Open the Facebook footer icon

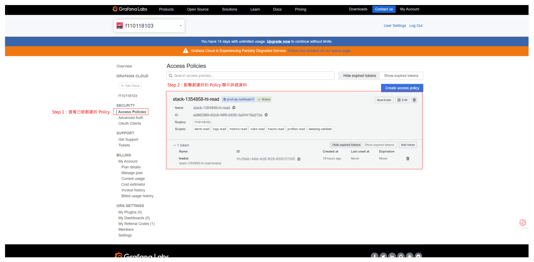pyautogui.click(x=374, y=256)
